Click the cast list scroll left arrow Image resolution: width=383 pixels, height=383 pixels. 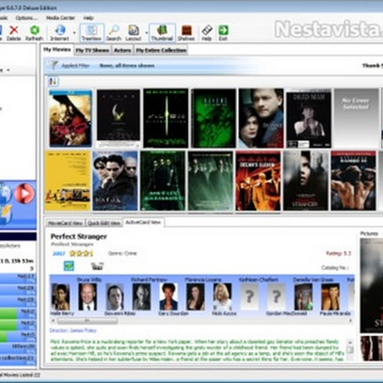click(53, 320)
